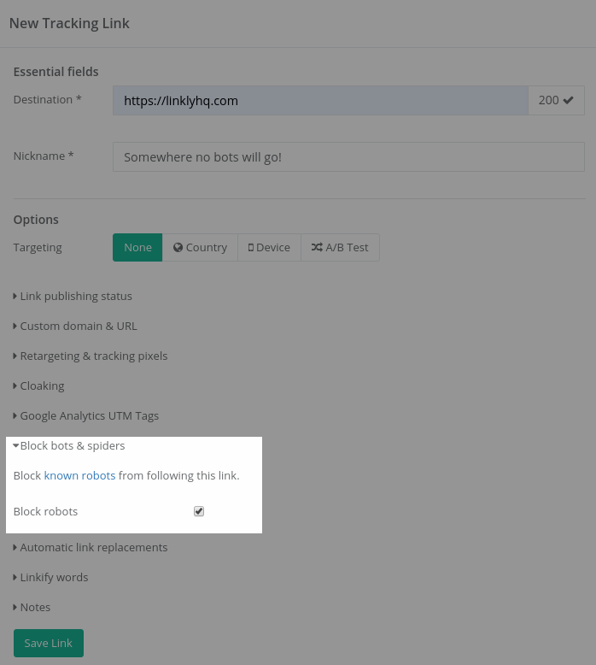Focus the Nickname text field

(348, 156)
